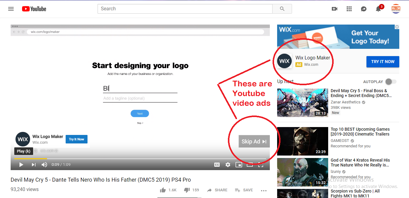The image size is (409, 198).
Task: Open the account avatar menu
Action: (x=396, y=9)
